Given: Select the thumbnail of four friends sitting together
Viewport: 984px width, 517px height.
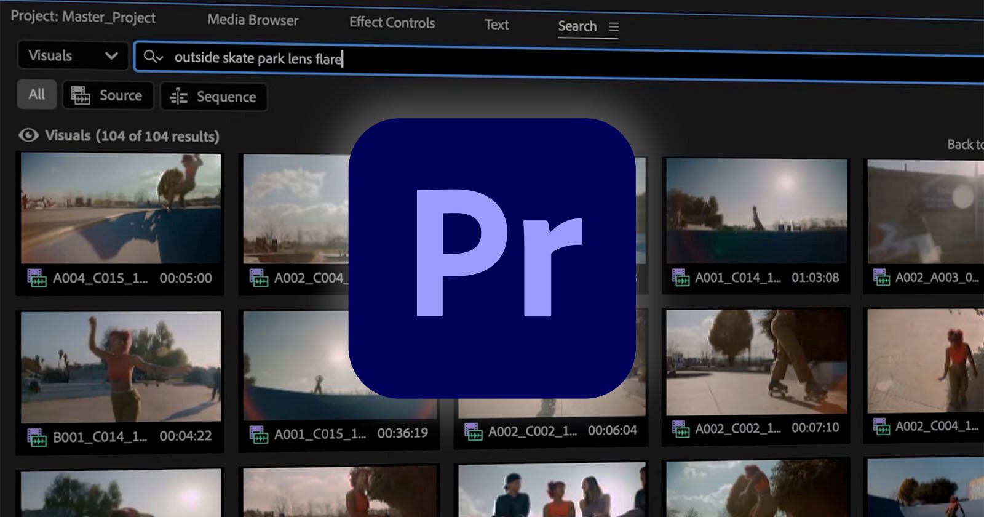Looking at the screenshot, I should click(552, 491).
